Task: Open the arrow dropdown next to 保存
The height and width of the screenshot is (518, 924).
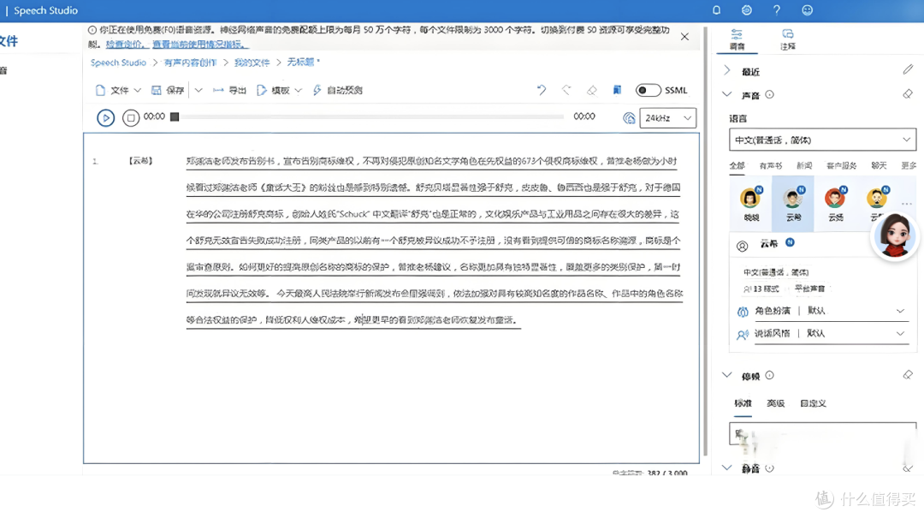Action: (198, 90)
